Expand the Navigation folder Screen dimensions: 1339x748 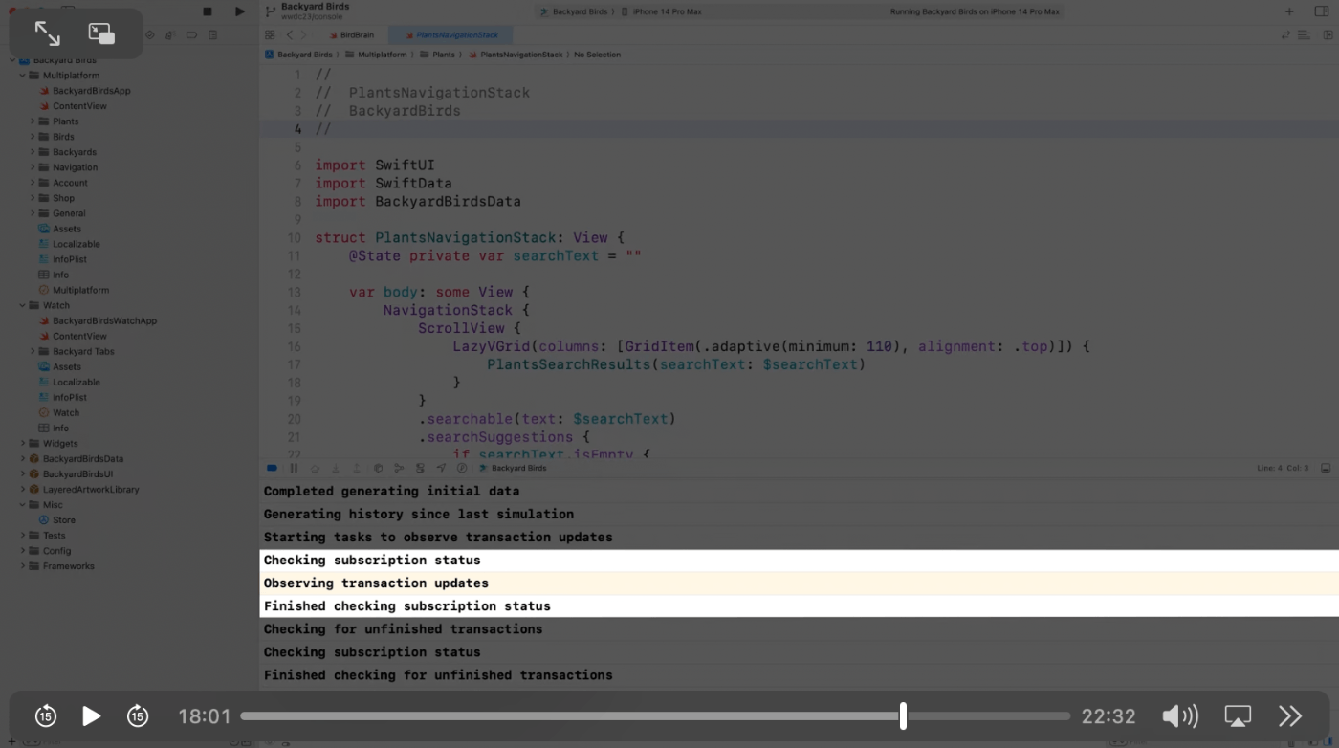(33, 167)
